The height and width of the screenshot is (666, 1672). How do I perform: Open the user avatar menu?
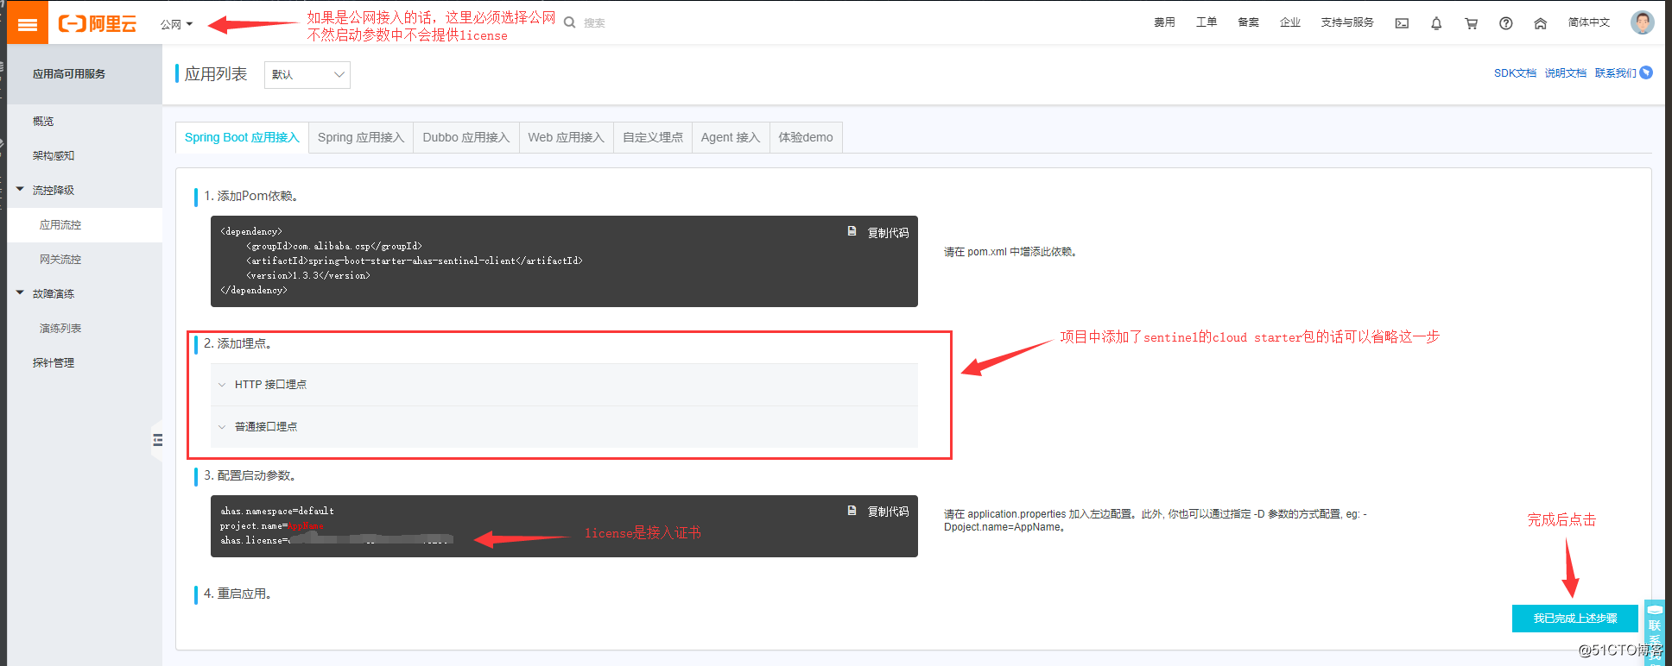point(1643,22)
